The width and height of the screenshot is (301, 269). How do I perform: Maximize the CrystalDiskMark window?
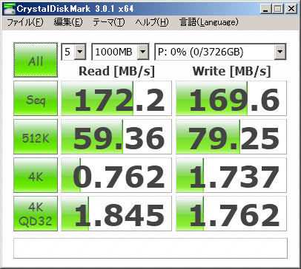277,9
